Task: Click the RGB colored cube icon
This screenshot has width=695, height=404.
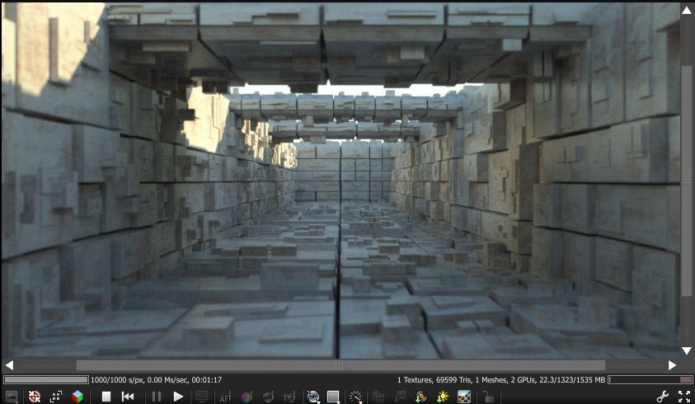Action: 77,397
